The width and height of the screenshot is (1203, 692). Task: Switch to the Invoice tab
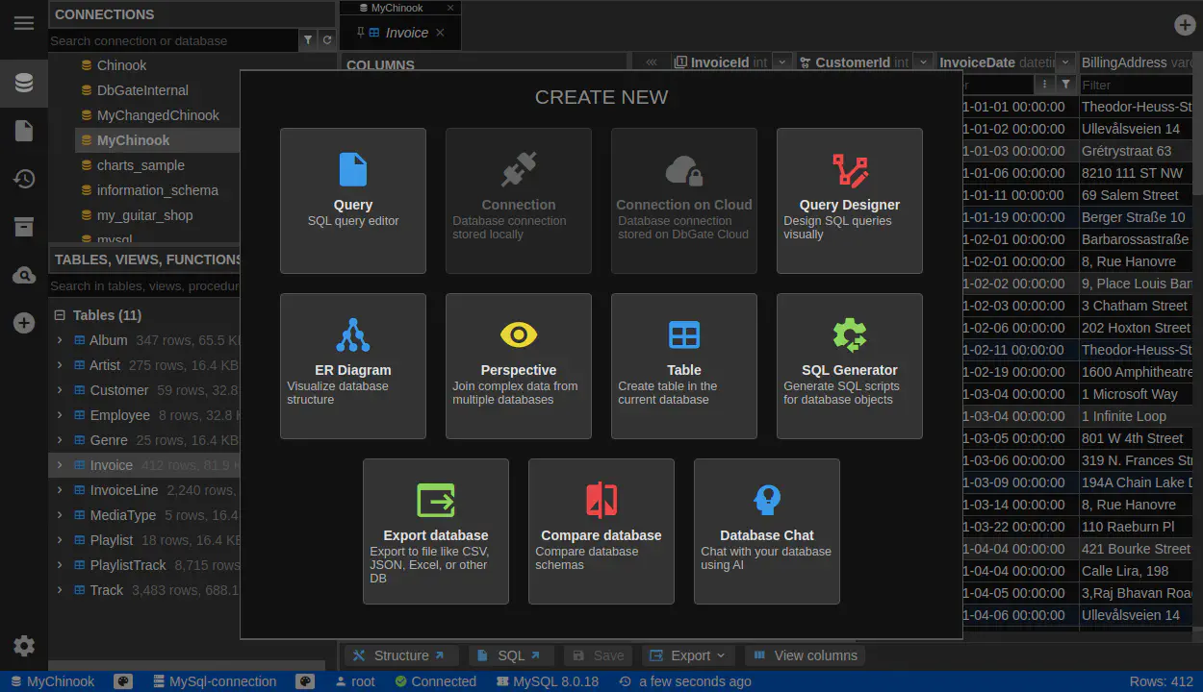coord(406,33)
